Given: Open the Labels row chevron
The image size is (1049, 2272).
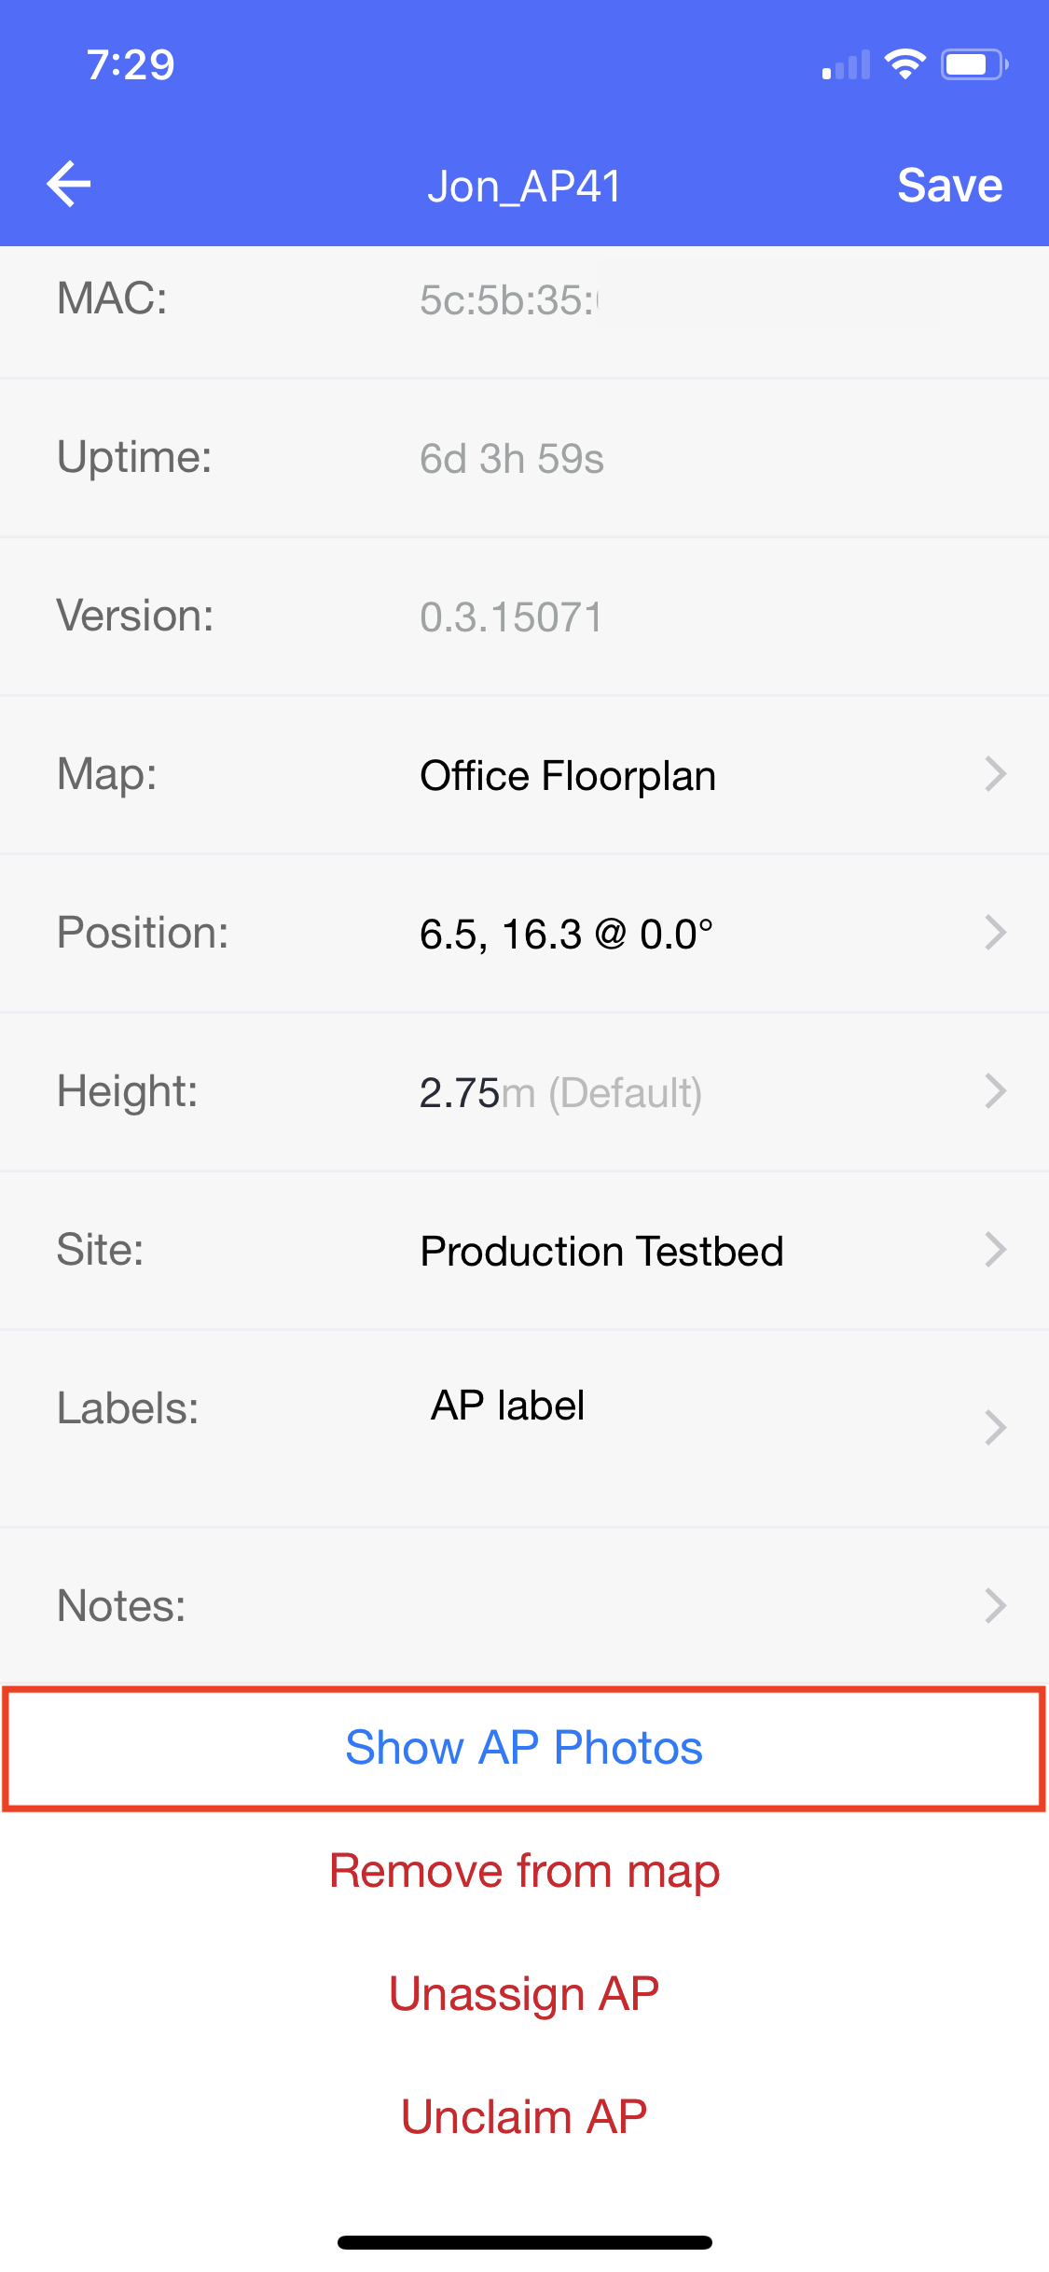Looking at the screenshot, I should click(995, 1427).
